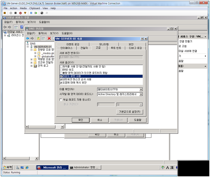Collapse the VM-SERVER-01 tree node
This screenshot has height=177, width=210.
(28, 47)
